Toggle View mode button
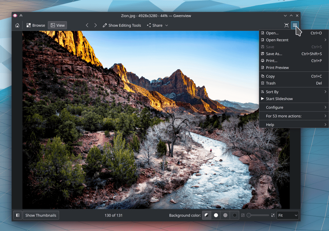329x231 pixels. (x=57, y=25)
